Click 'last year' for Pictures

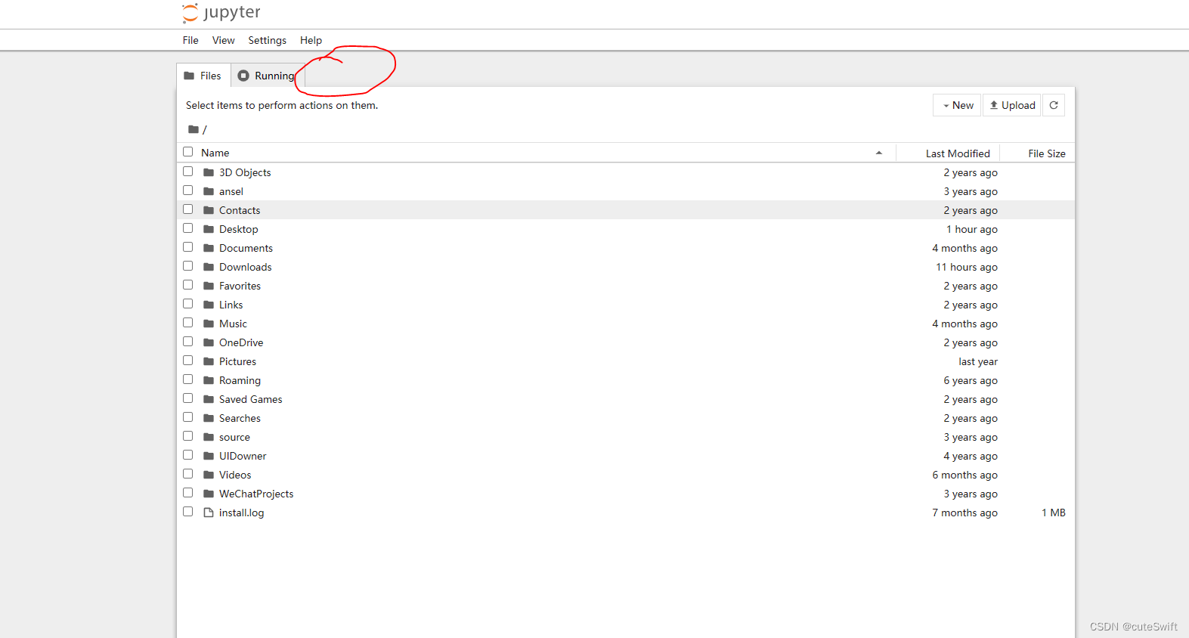978,361
